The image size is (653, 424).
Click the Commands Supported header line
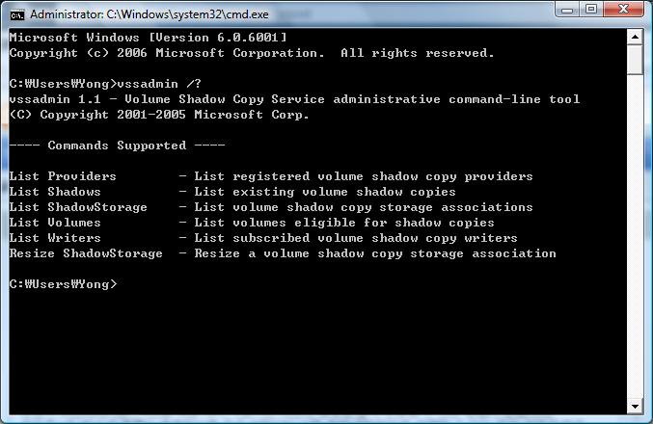click(x=117, y=146)
